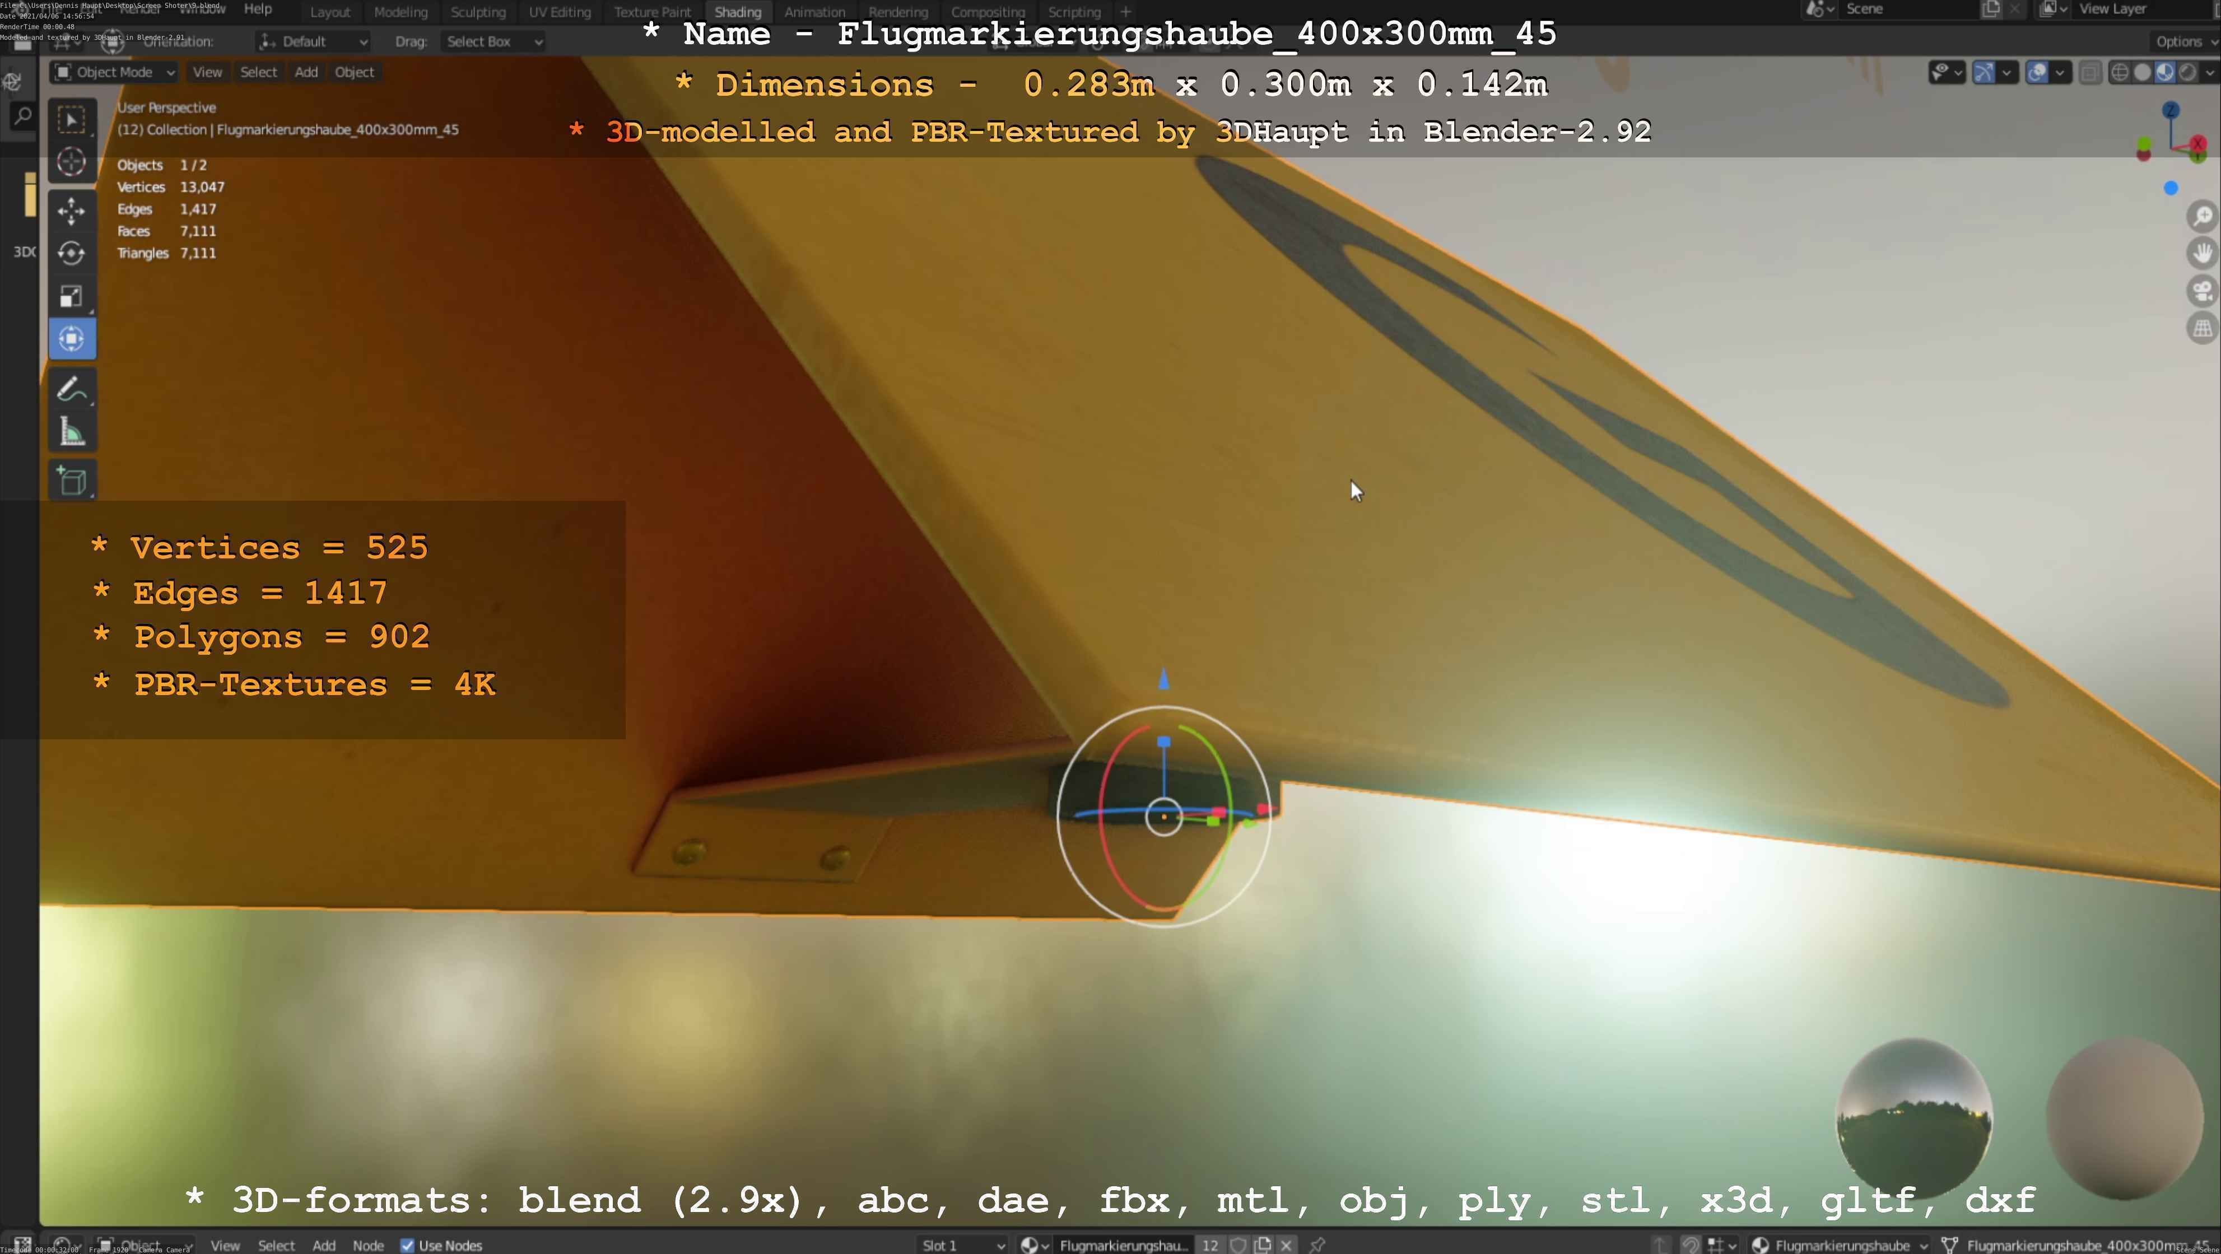
Task: Open viewport View menu next to Object Mode
Action: pyautogui.click(x=207, y=72)
